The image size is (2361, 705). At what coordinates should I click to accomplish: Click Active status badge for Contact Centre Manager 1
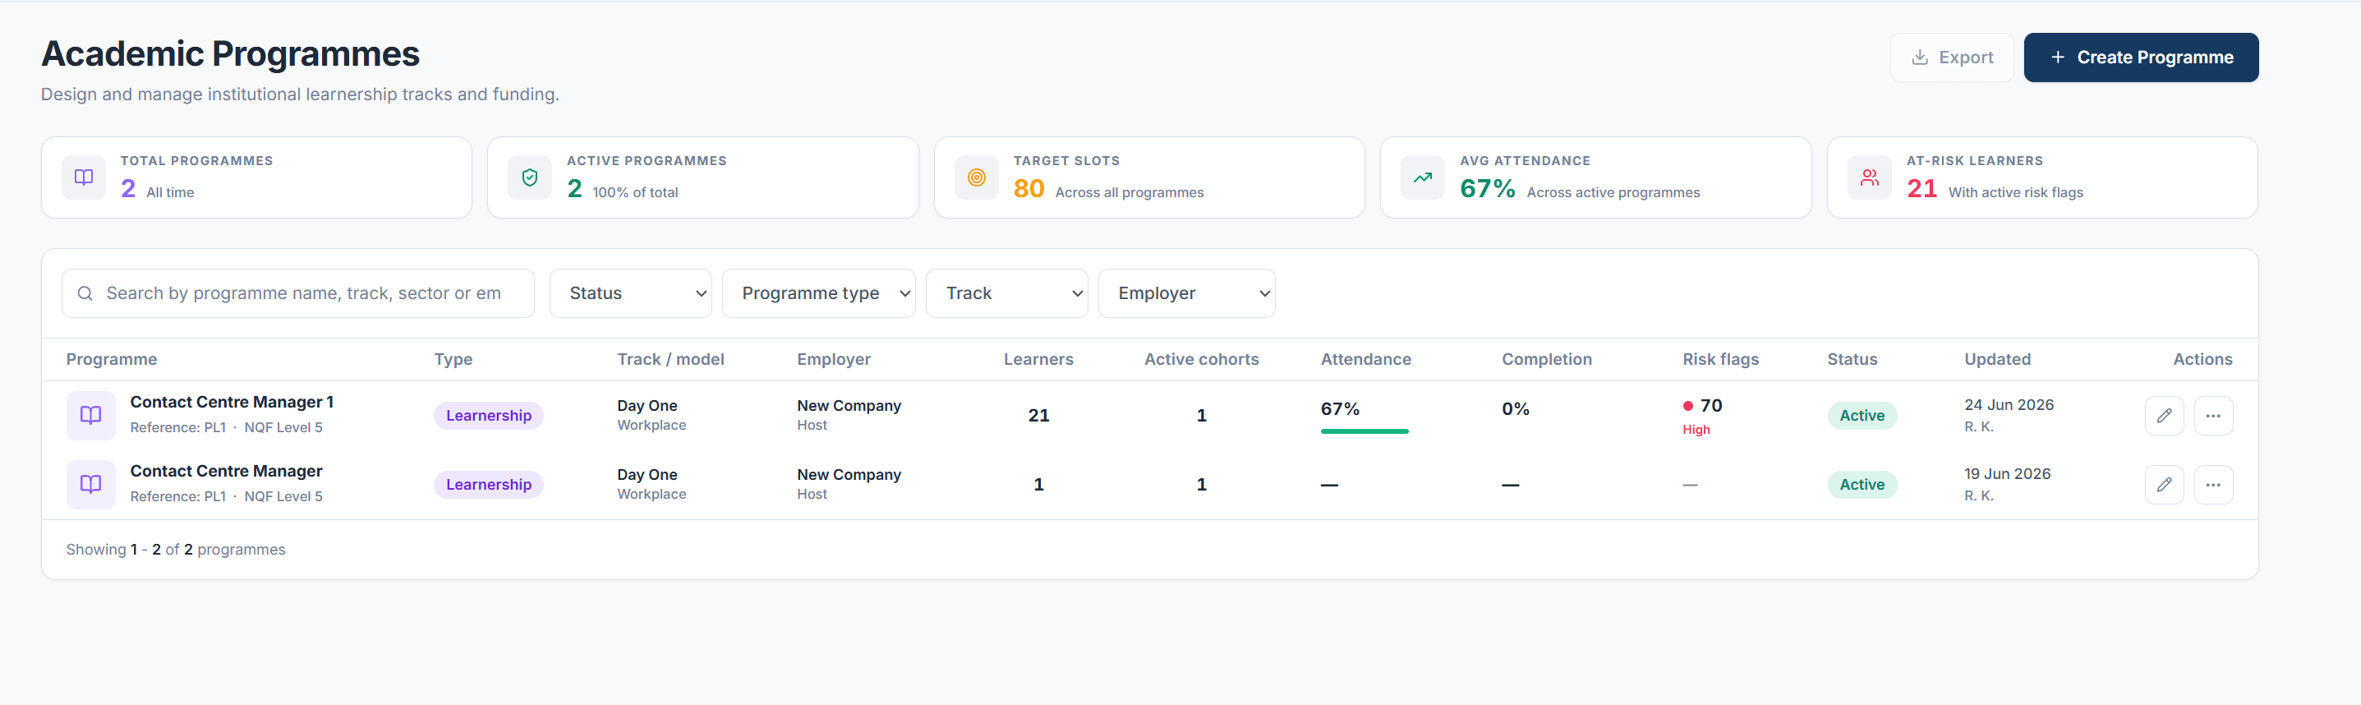click(1862, 415)
